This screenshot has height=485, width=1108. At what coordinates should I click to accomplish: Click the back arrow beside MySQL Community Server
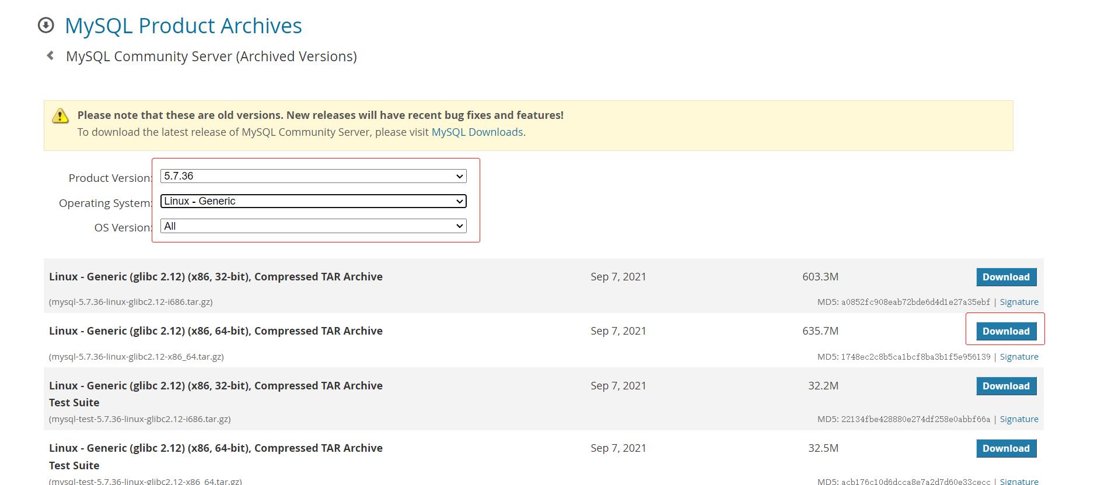[50, 55]
